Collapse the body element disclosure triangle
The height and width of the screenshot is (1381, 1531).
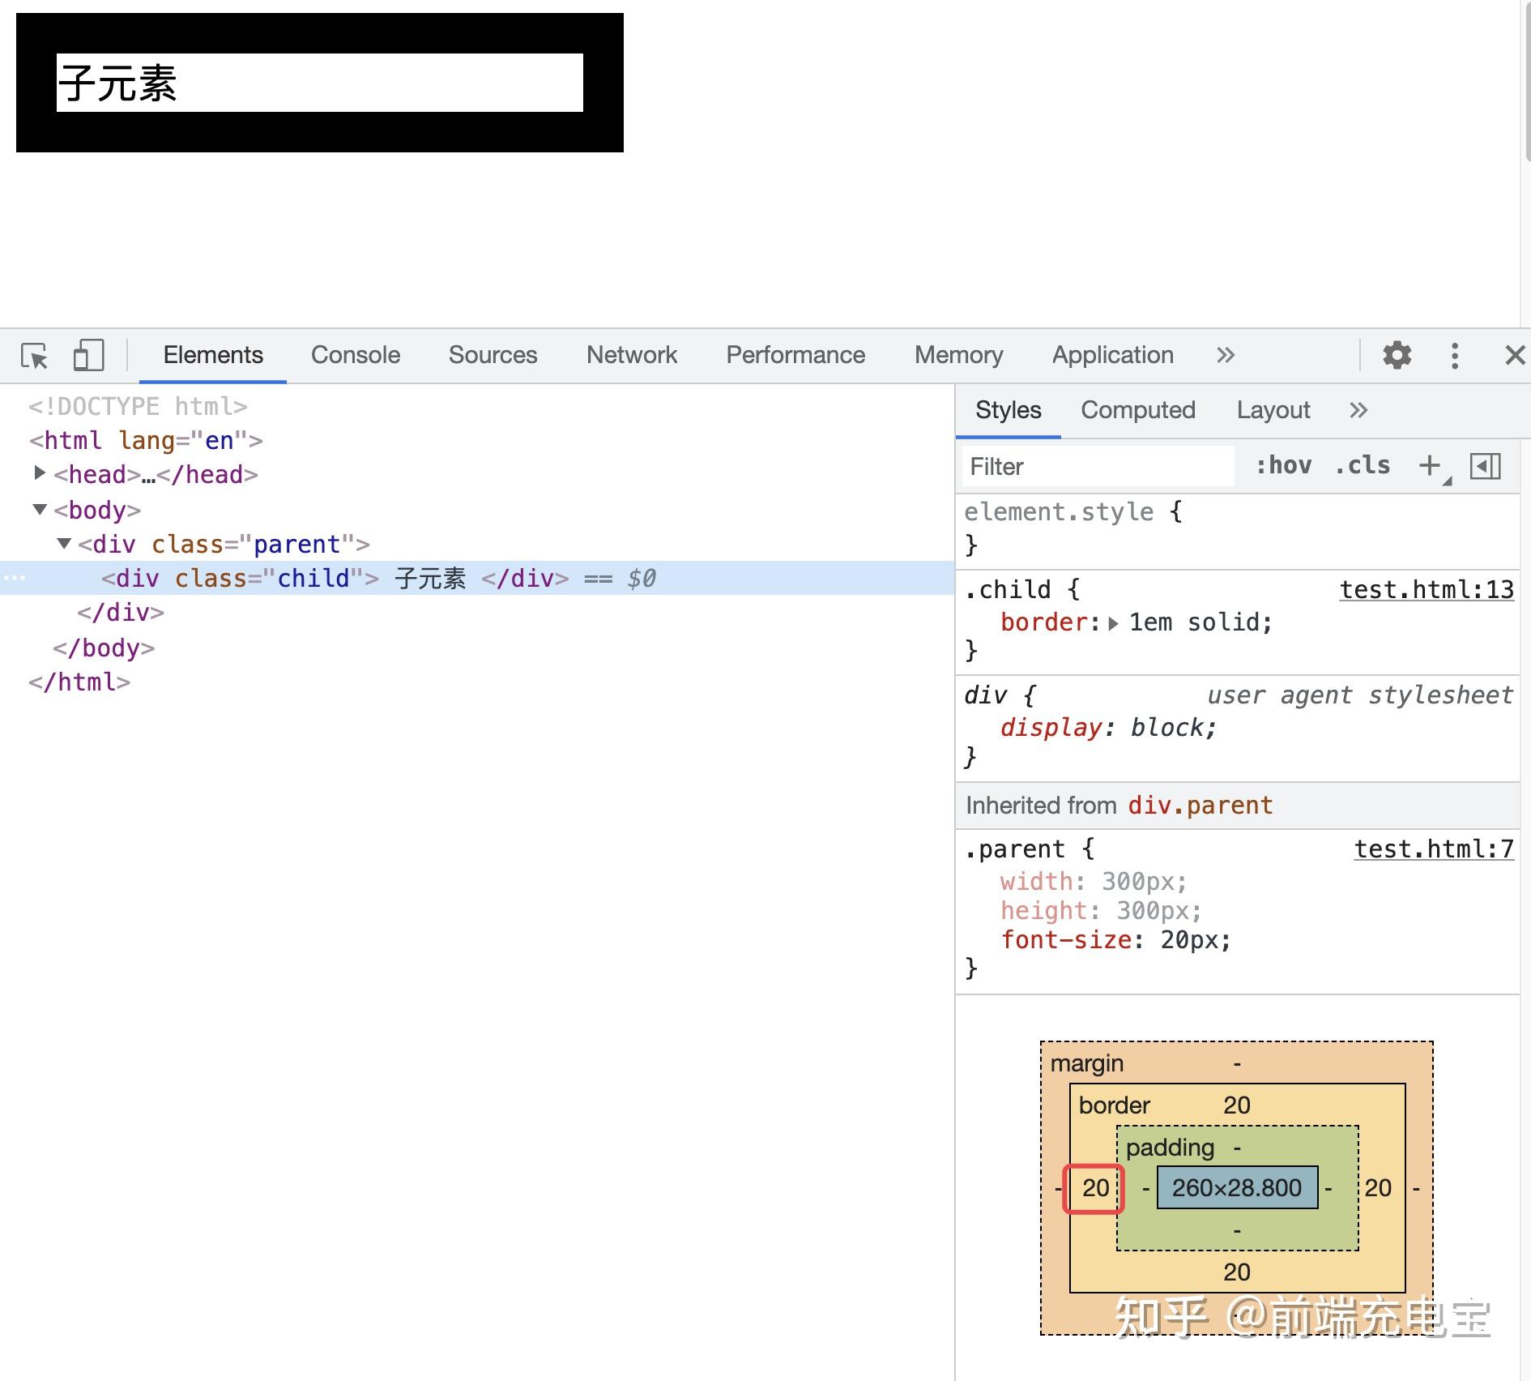tap(39, 510)
